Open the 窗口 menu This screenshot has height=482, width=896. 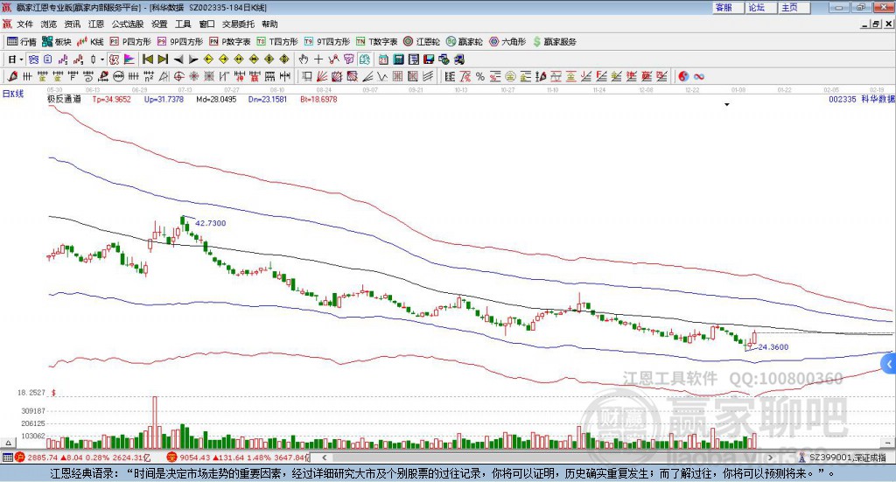(206, 24)
